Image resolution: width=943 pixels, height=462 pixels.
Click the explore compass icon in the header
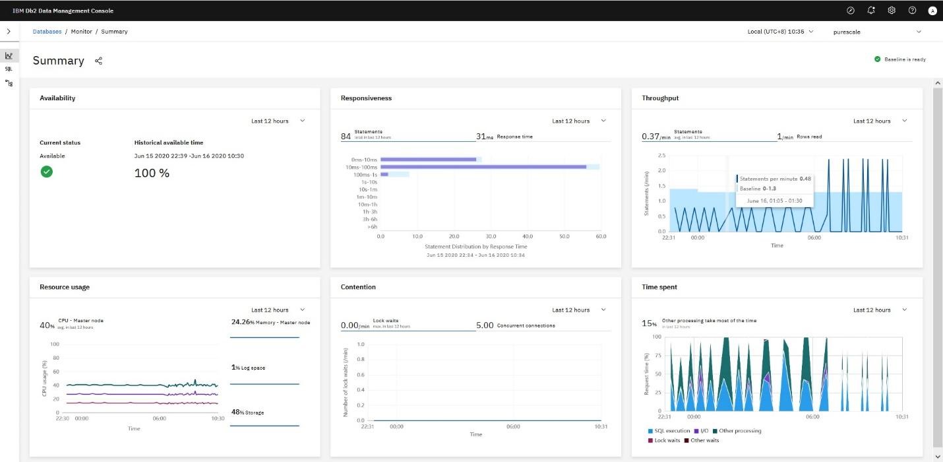[850, 10]
